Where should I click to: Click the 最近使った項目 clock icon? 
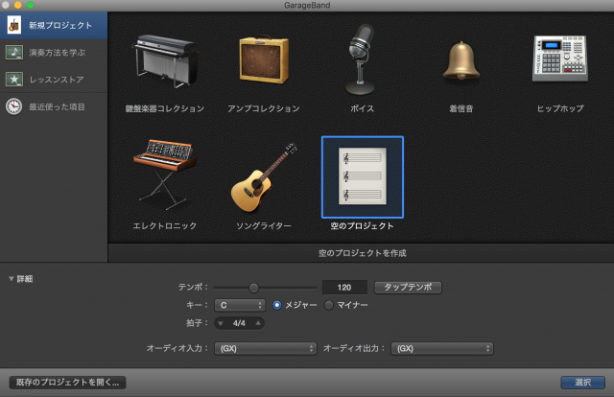[14, 106]
